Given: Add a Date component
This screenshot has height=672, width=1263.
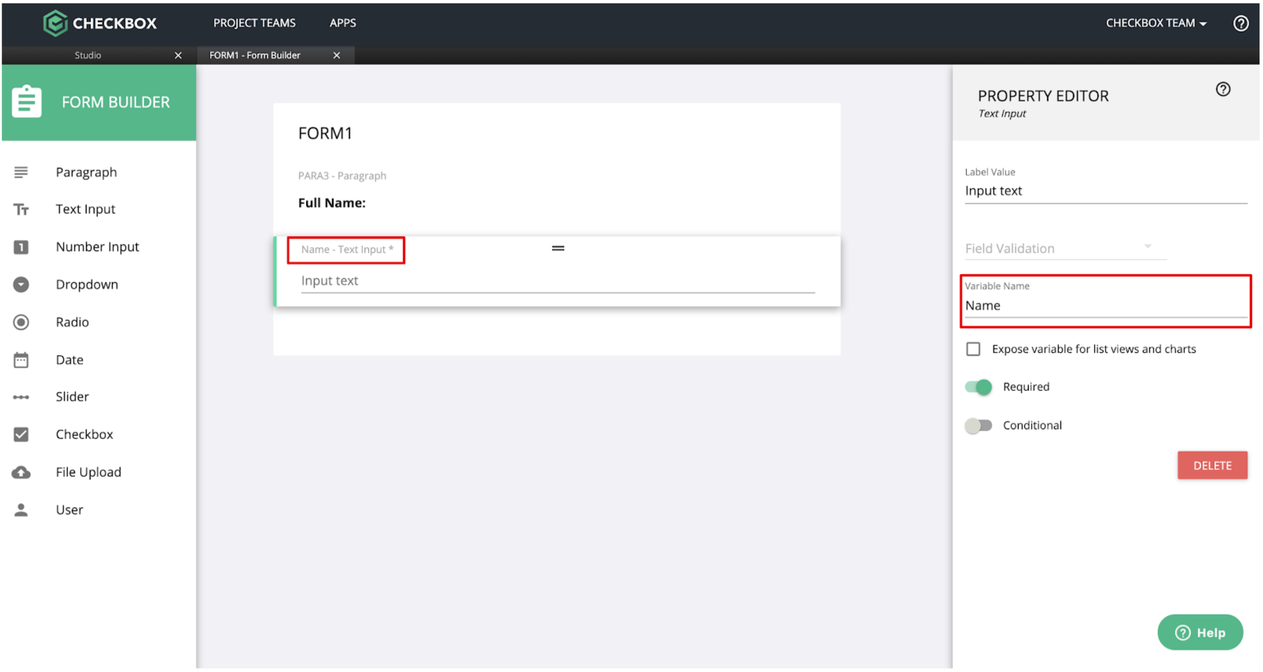Looking at the screenshot, I should [x=69, y=360].
